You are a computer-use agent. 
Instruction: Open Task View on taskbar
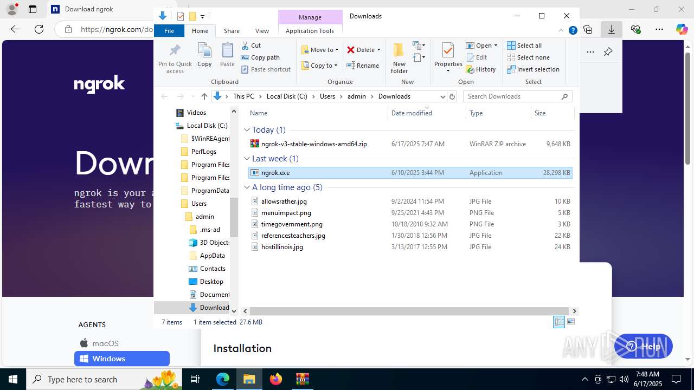pos(196,379)
